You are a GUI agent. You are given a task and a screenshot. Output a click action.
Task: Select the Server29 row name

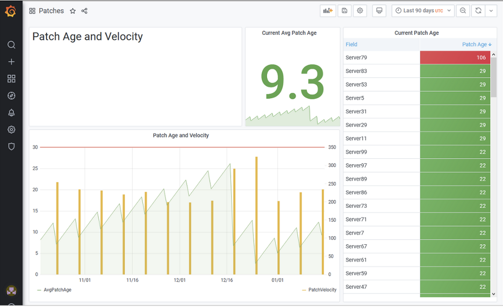[x=356, y=125]
